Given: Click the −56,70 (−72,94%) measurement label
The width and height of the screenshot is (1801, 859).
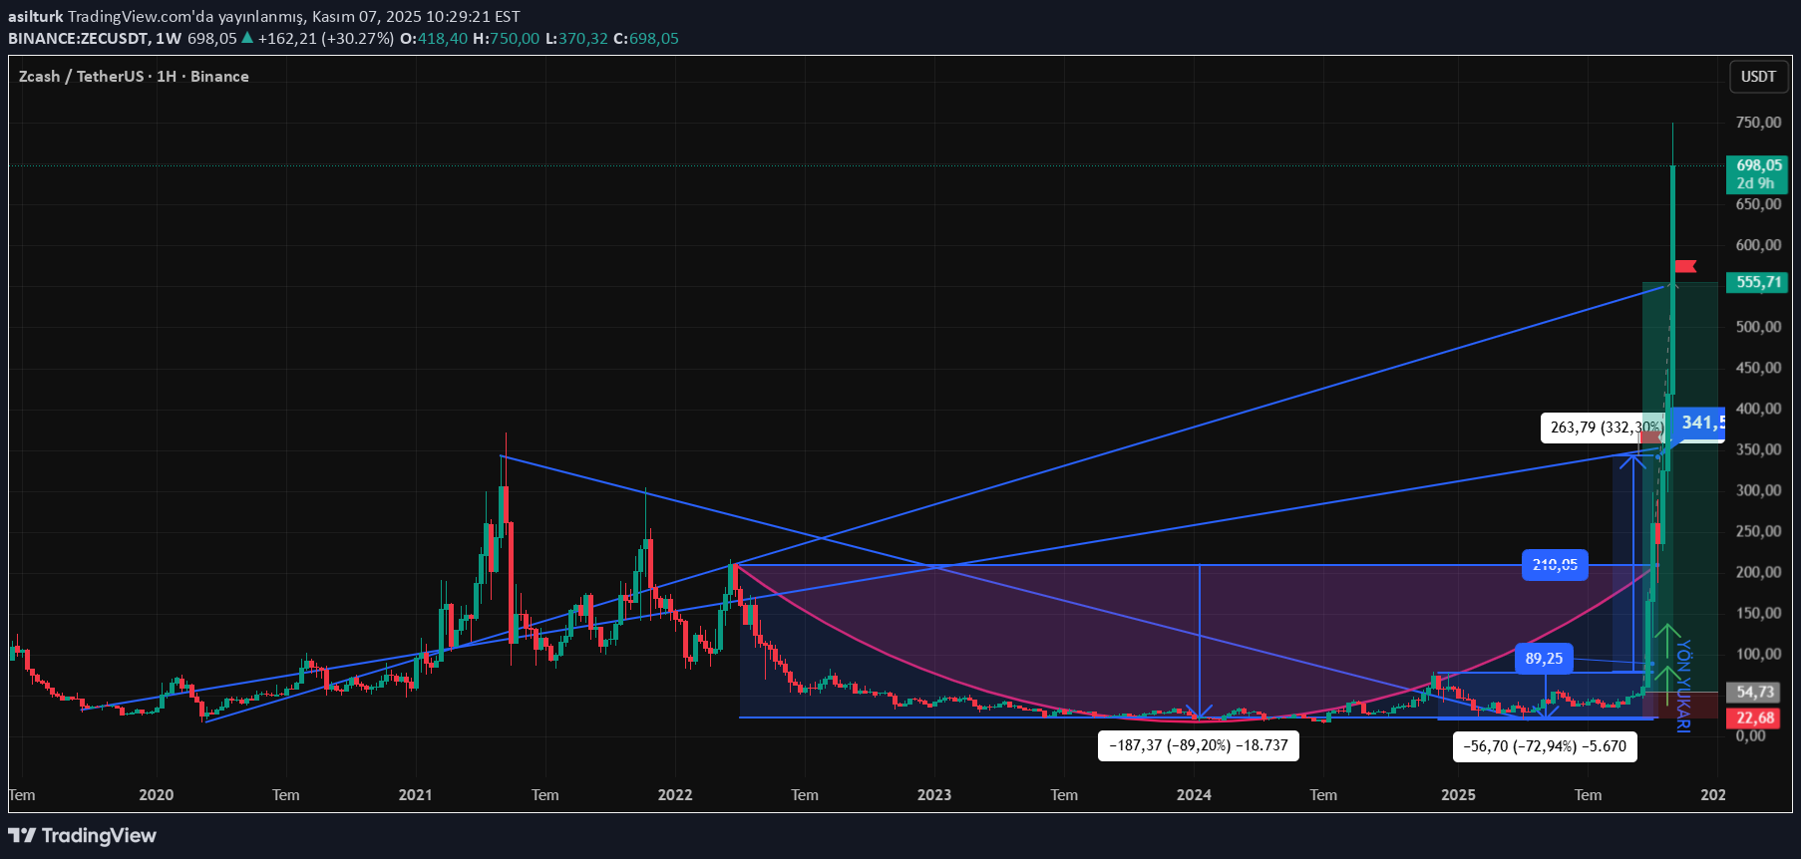Looking at the screenshot, I should point(1544,746).
